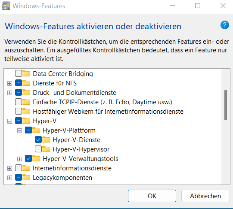
Task: Select the Einfache TCPIP-Dienste row text
Action: click(103, 102)
